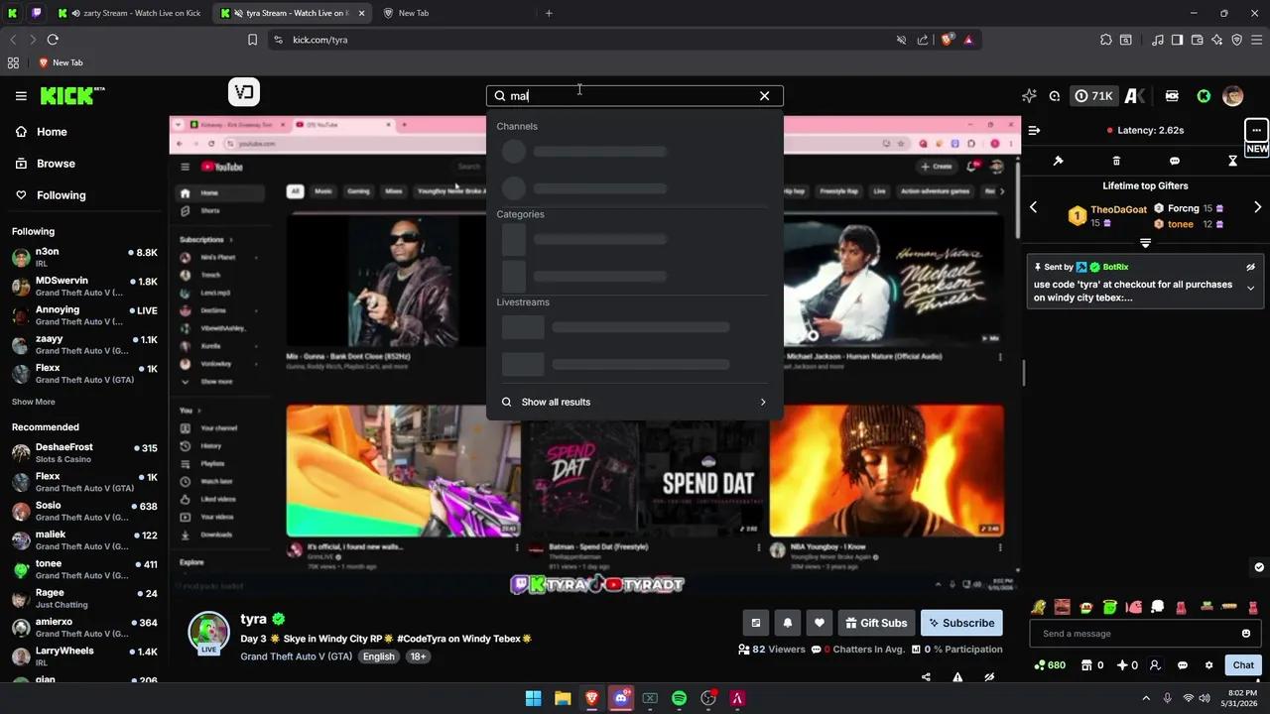This screenshot has height=714, width=1270.
Task: Go to previous top gifters page
Action: [1033, 207]
